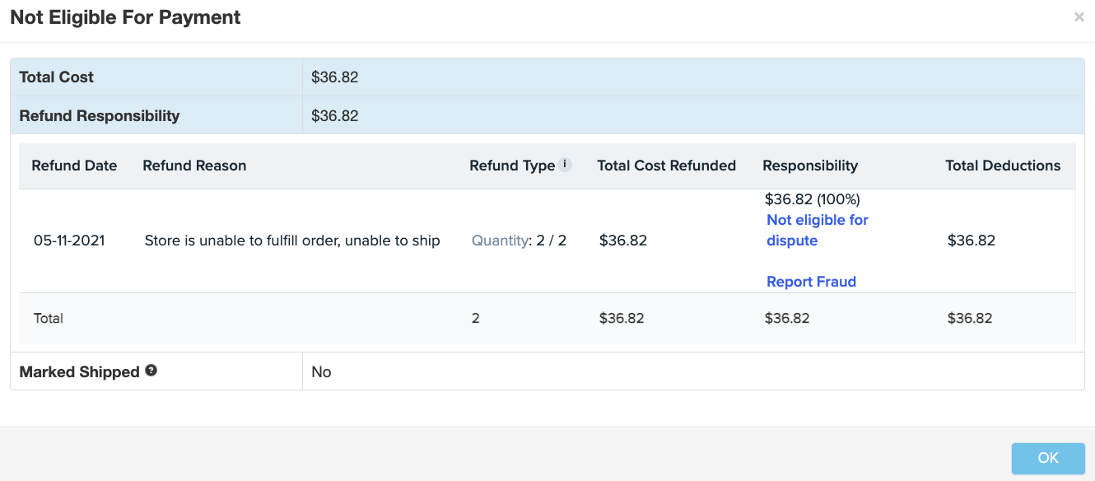Click the Report Fraud link

tap(811, 282)
